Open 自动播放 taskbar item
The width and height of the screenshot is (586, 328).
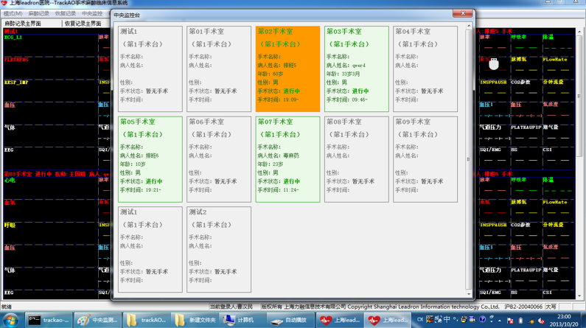[289, 320]
